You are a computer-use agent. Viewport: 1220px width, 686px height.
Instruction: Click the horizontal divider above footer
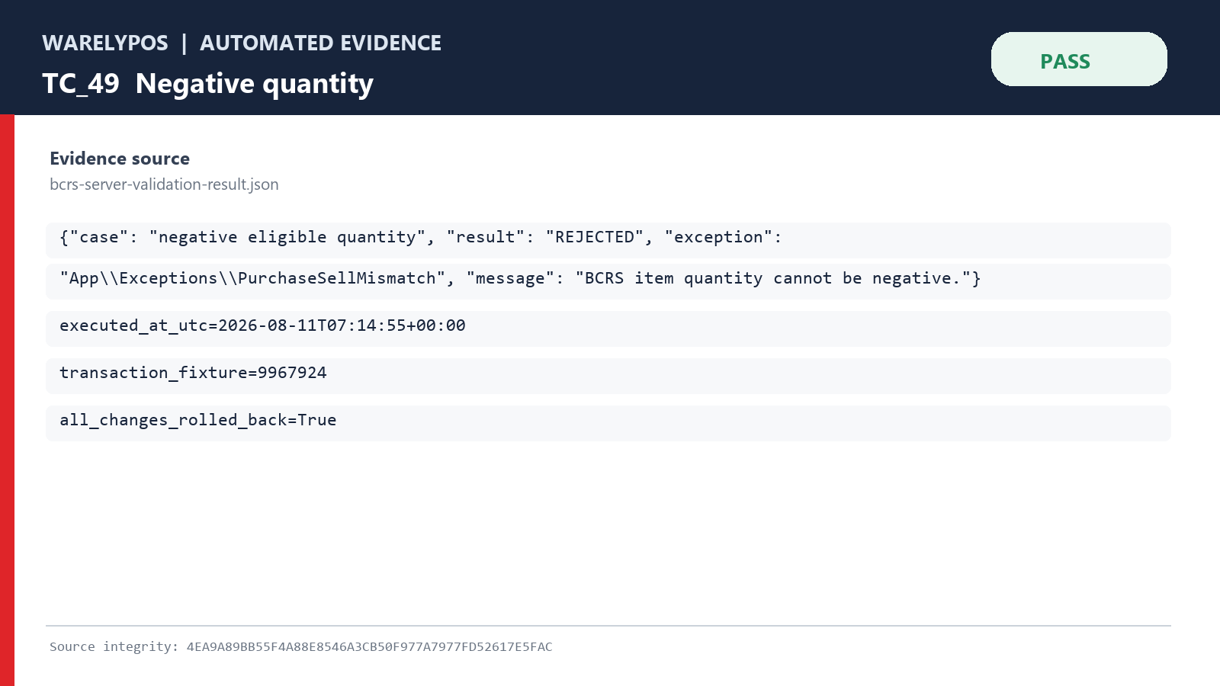click(x=608, y=626)
